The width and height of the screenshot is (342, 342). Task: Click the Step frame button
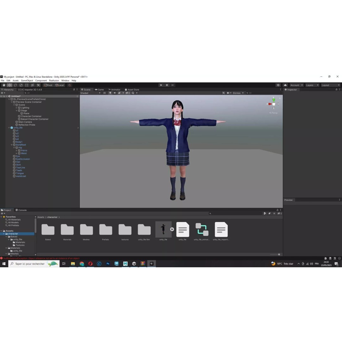[173, 85]
